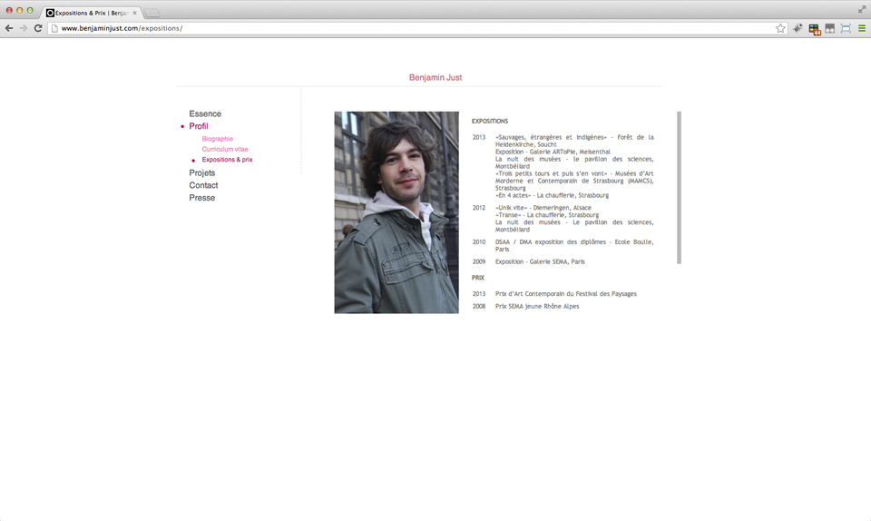Click the «Transe» - La chaufferie, Strasbourg line
The height and width of the screenshot is (521, 871).
(547, 215)
